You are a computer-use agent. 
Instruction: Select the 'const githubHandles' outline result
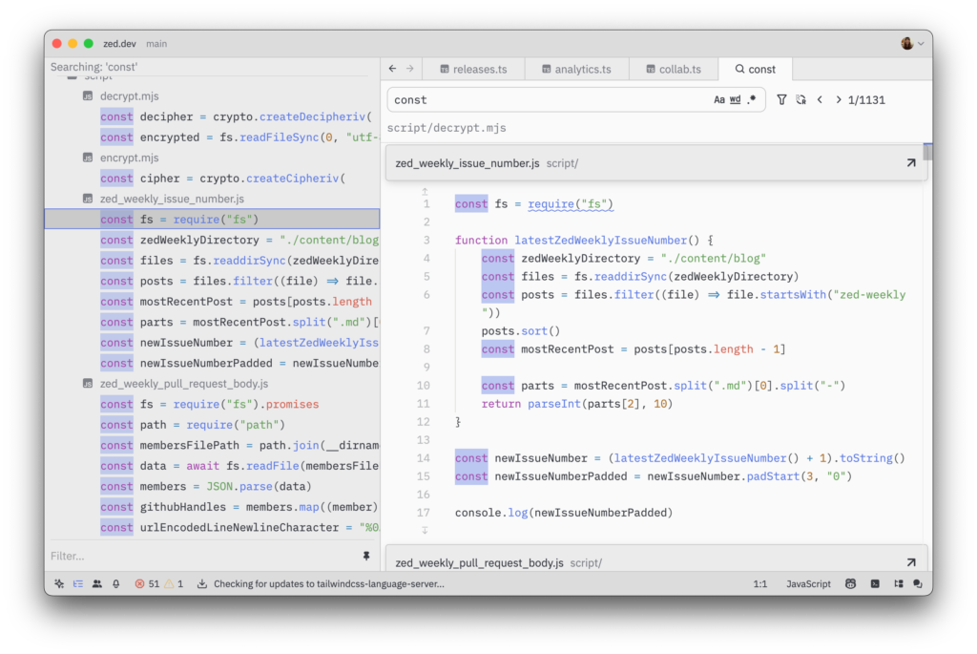tap(212, 508)
